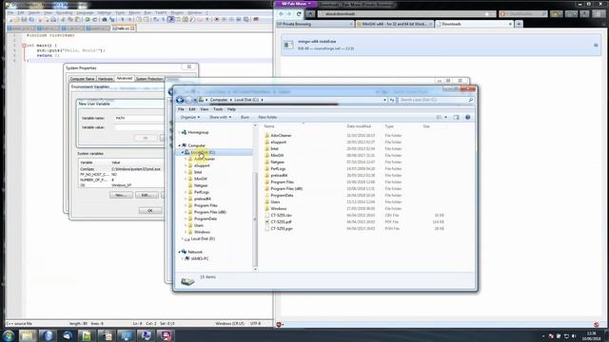
Task: Select AdwCleaner folder icon in file list
Action: tap(266, 135)
